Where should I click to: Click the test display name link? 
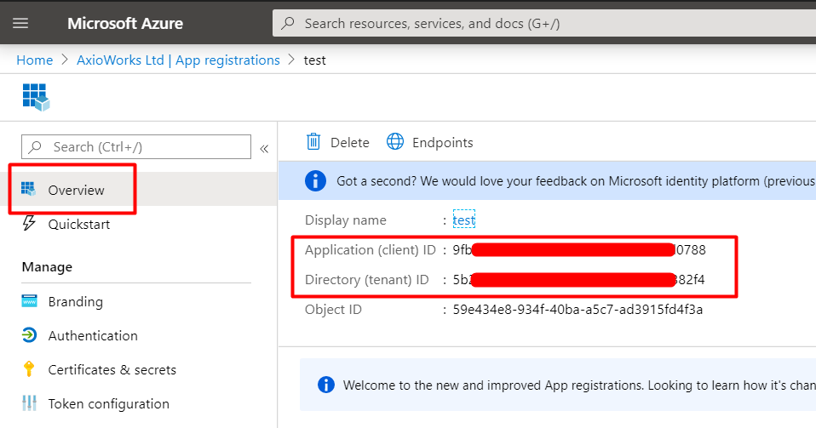pos(463,220)
